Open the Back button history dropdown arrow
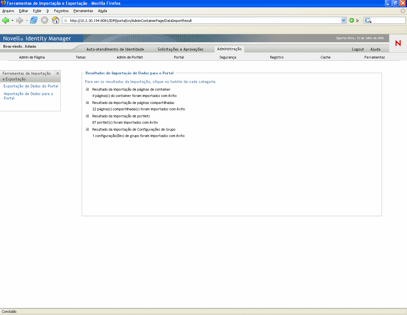The height and width of the screenshot is (315, 407). [x=12, y=20]
